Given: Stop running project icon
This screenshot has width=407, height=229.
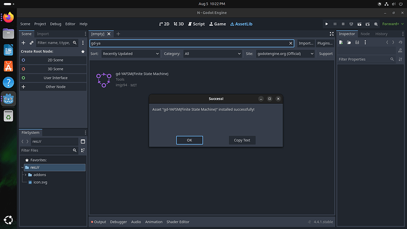Looking at the screenshot, I should (343, 24).
